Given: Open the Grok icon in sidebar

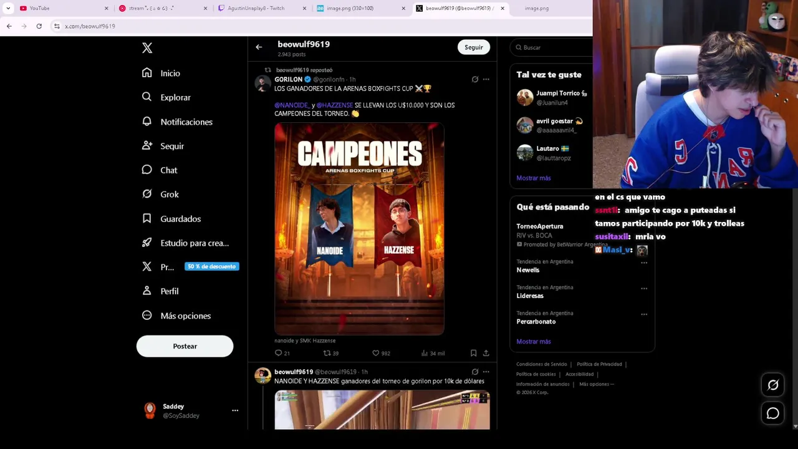Looking at the screenshot, I should tap(147, 195).
